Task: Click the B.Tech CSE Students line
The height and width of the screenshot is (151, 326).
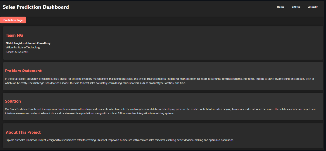Action: [17, 52]
